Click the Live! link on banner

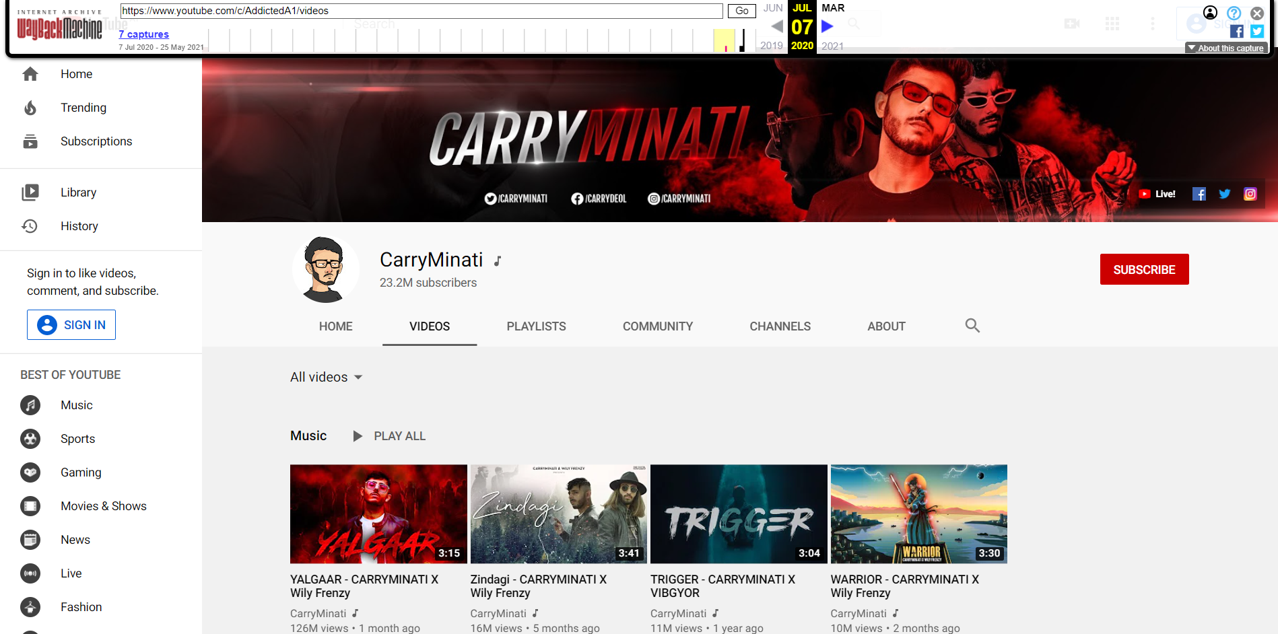point(1157,194)
